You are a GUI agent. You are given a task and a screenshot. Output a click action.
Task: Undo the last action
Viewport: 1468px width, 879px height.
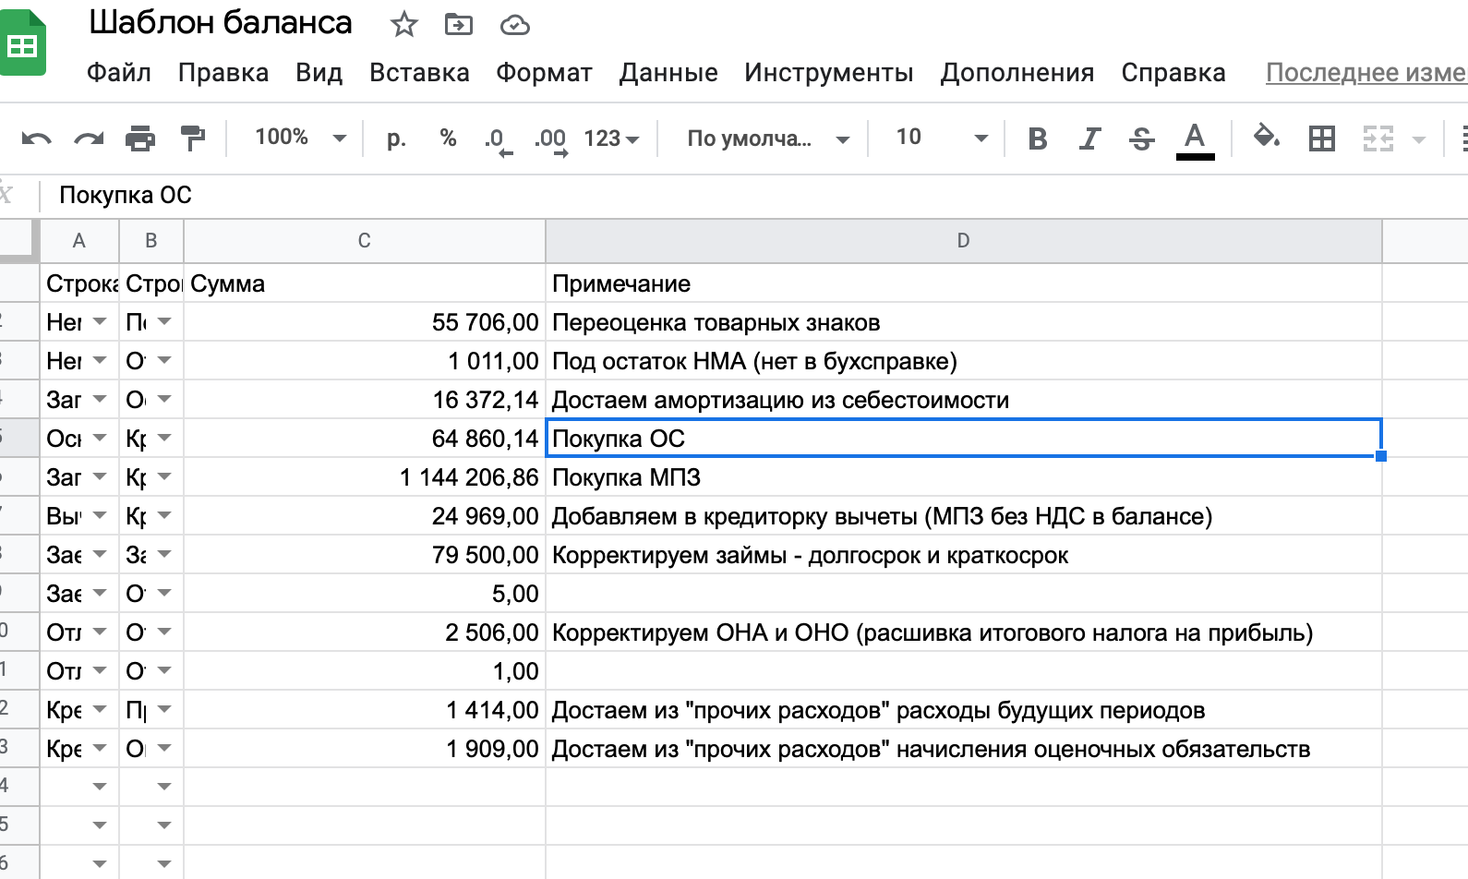pos(36,138)
